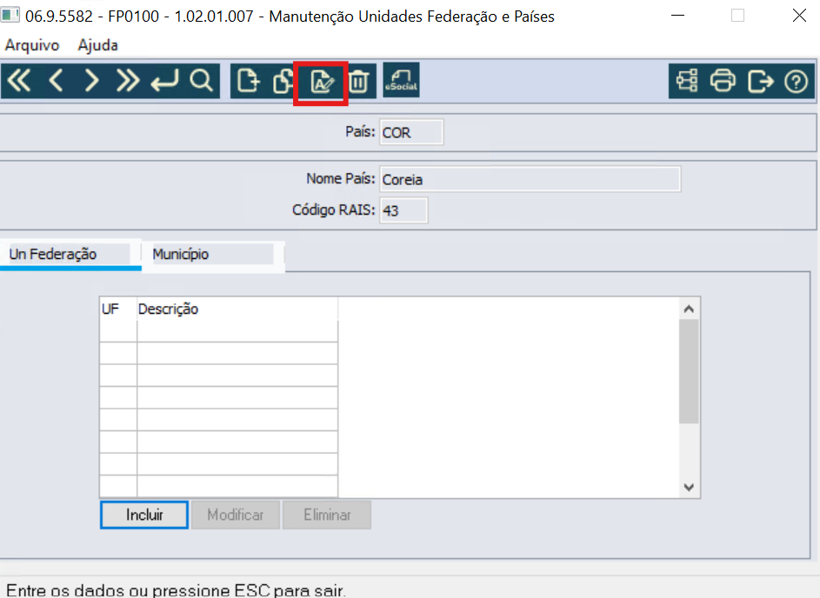Print using the printer icon
Image resolution: width=820 pixels, height=598 pixels.
(723, 81)
